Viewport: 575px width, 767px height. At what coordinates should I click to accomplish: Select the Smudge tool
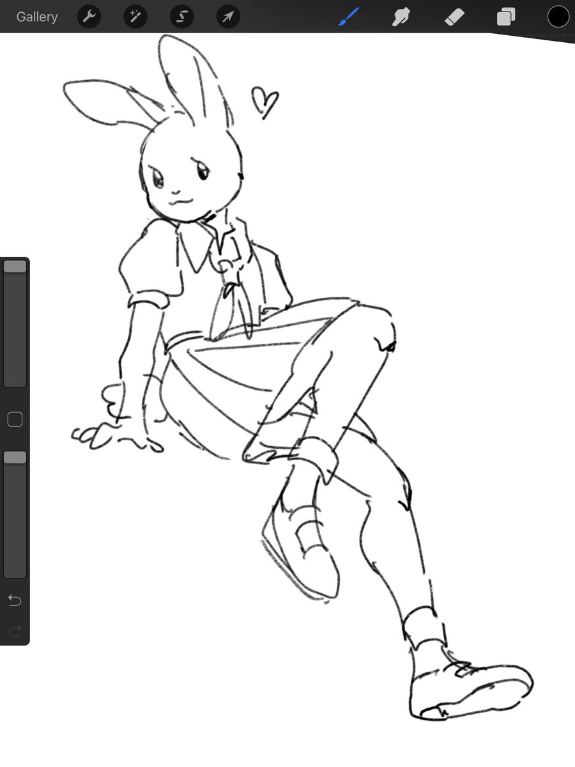(x=401, y=17)
